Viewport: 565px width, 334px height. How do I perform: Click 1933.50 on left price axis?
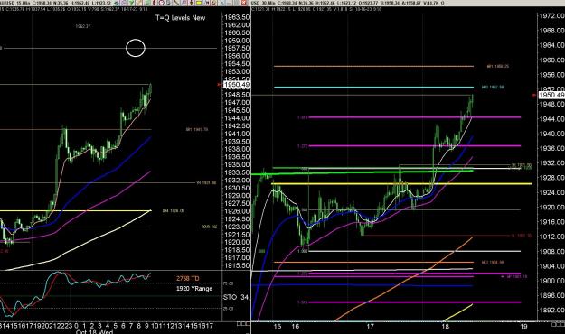point(237,172)
